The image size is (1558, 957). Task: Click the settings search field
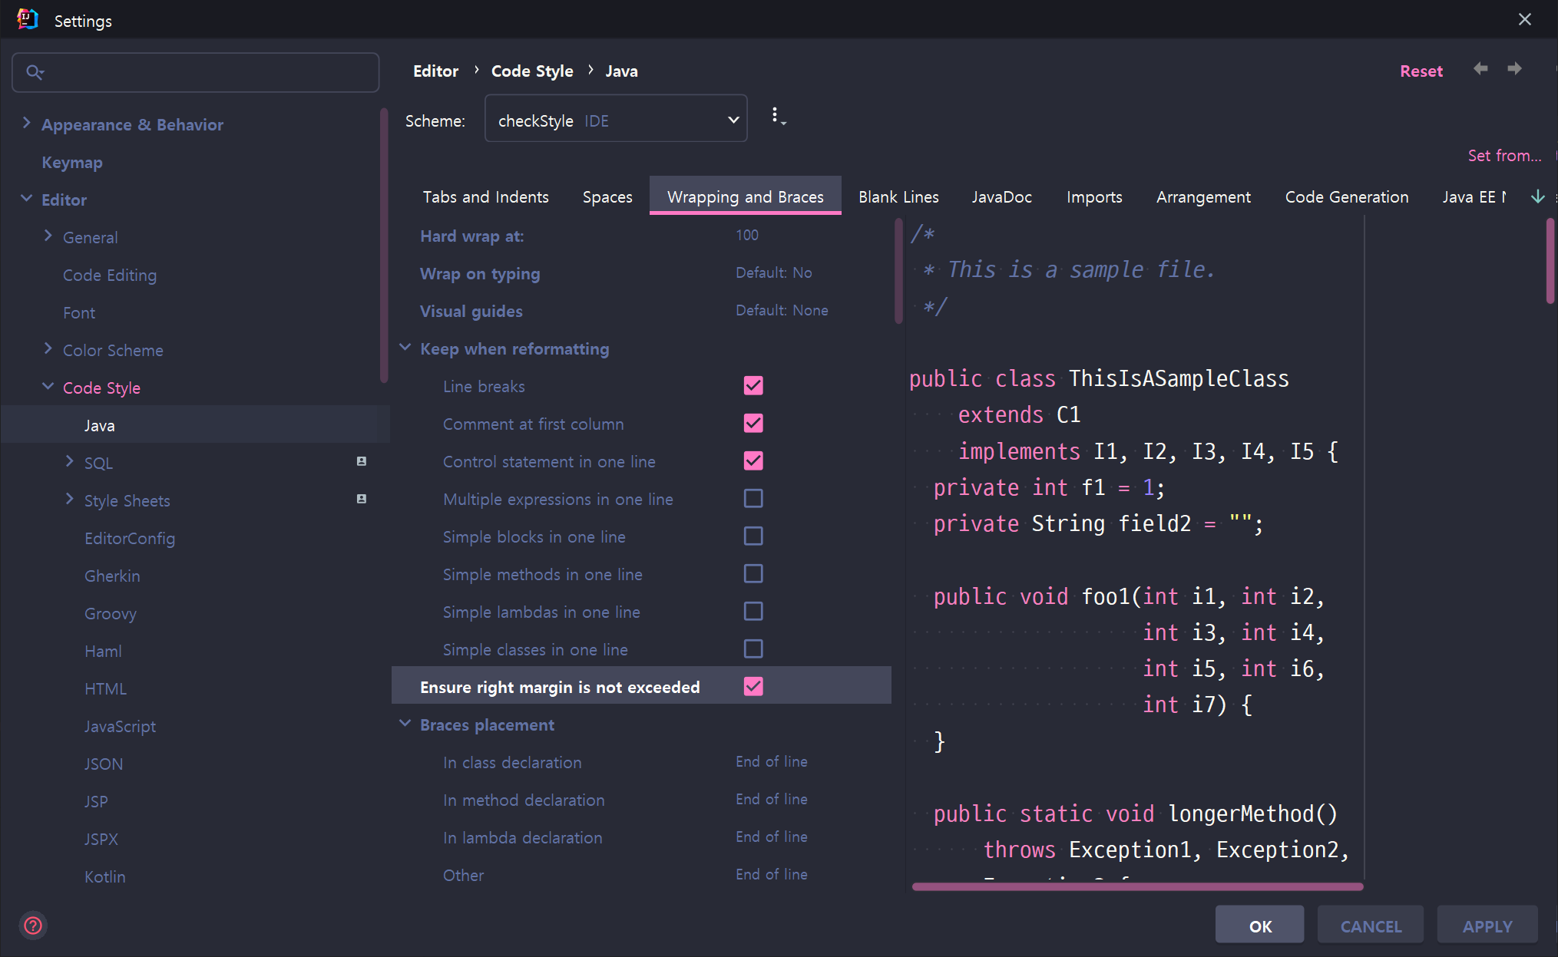(207, 72)
